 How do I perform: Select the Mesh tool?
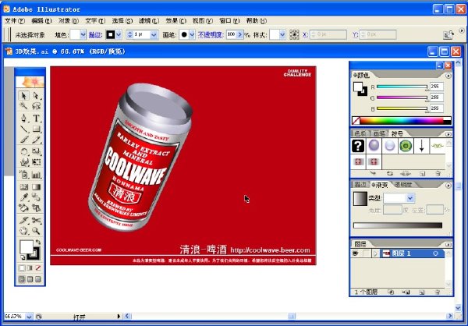23,187
